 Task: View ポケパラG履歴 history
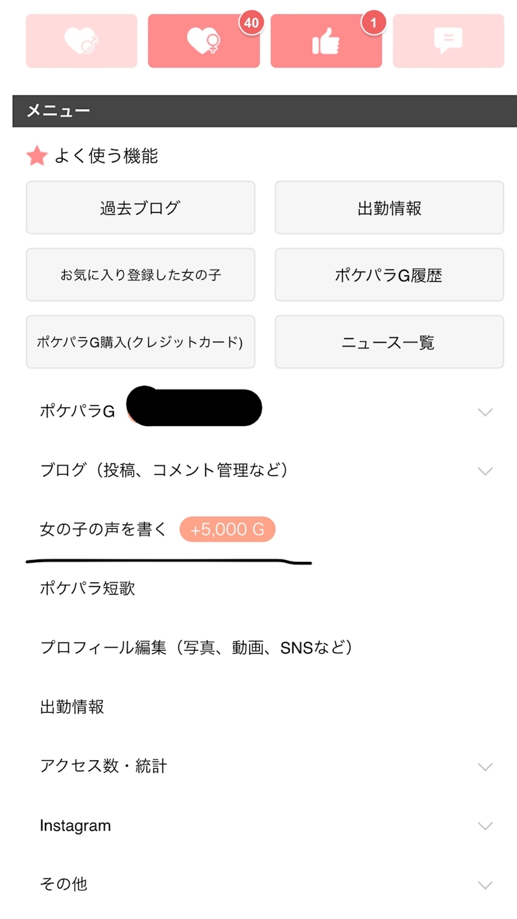(x=389, y=275)
